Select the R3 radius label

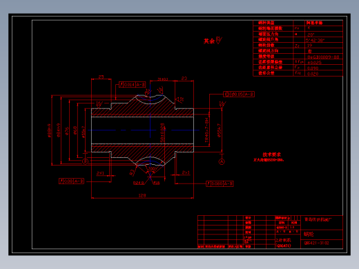[132, 172]
